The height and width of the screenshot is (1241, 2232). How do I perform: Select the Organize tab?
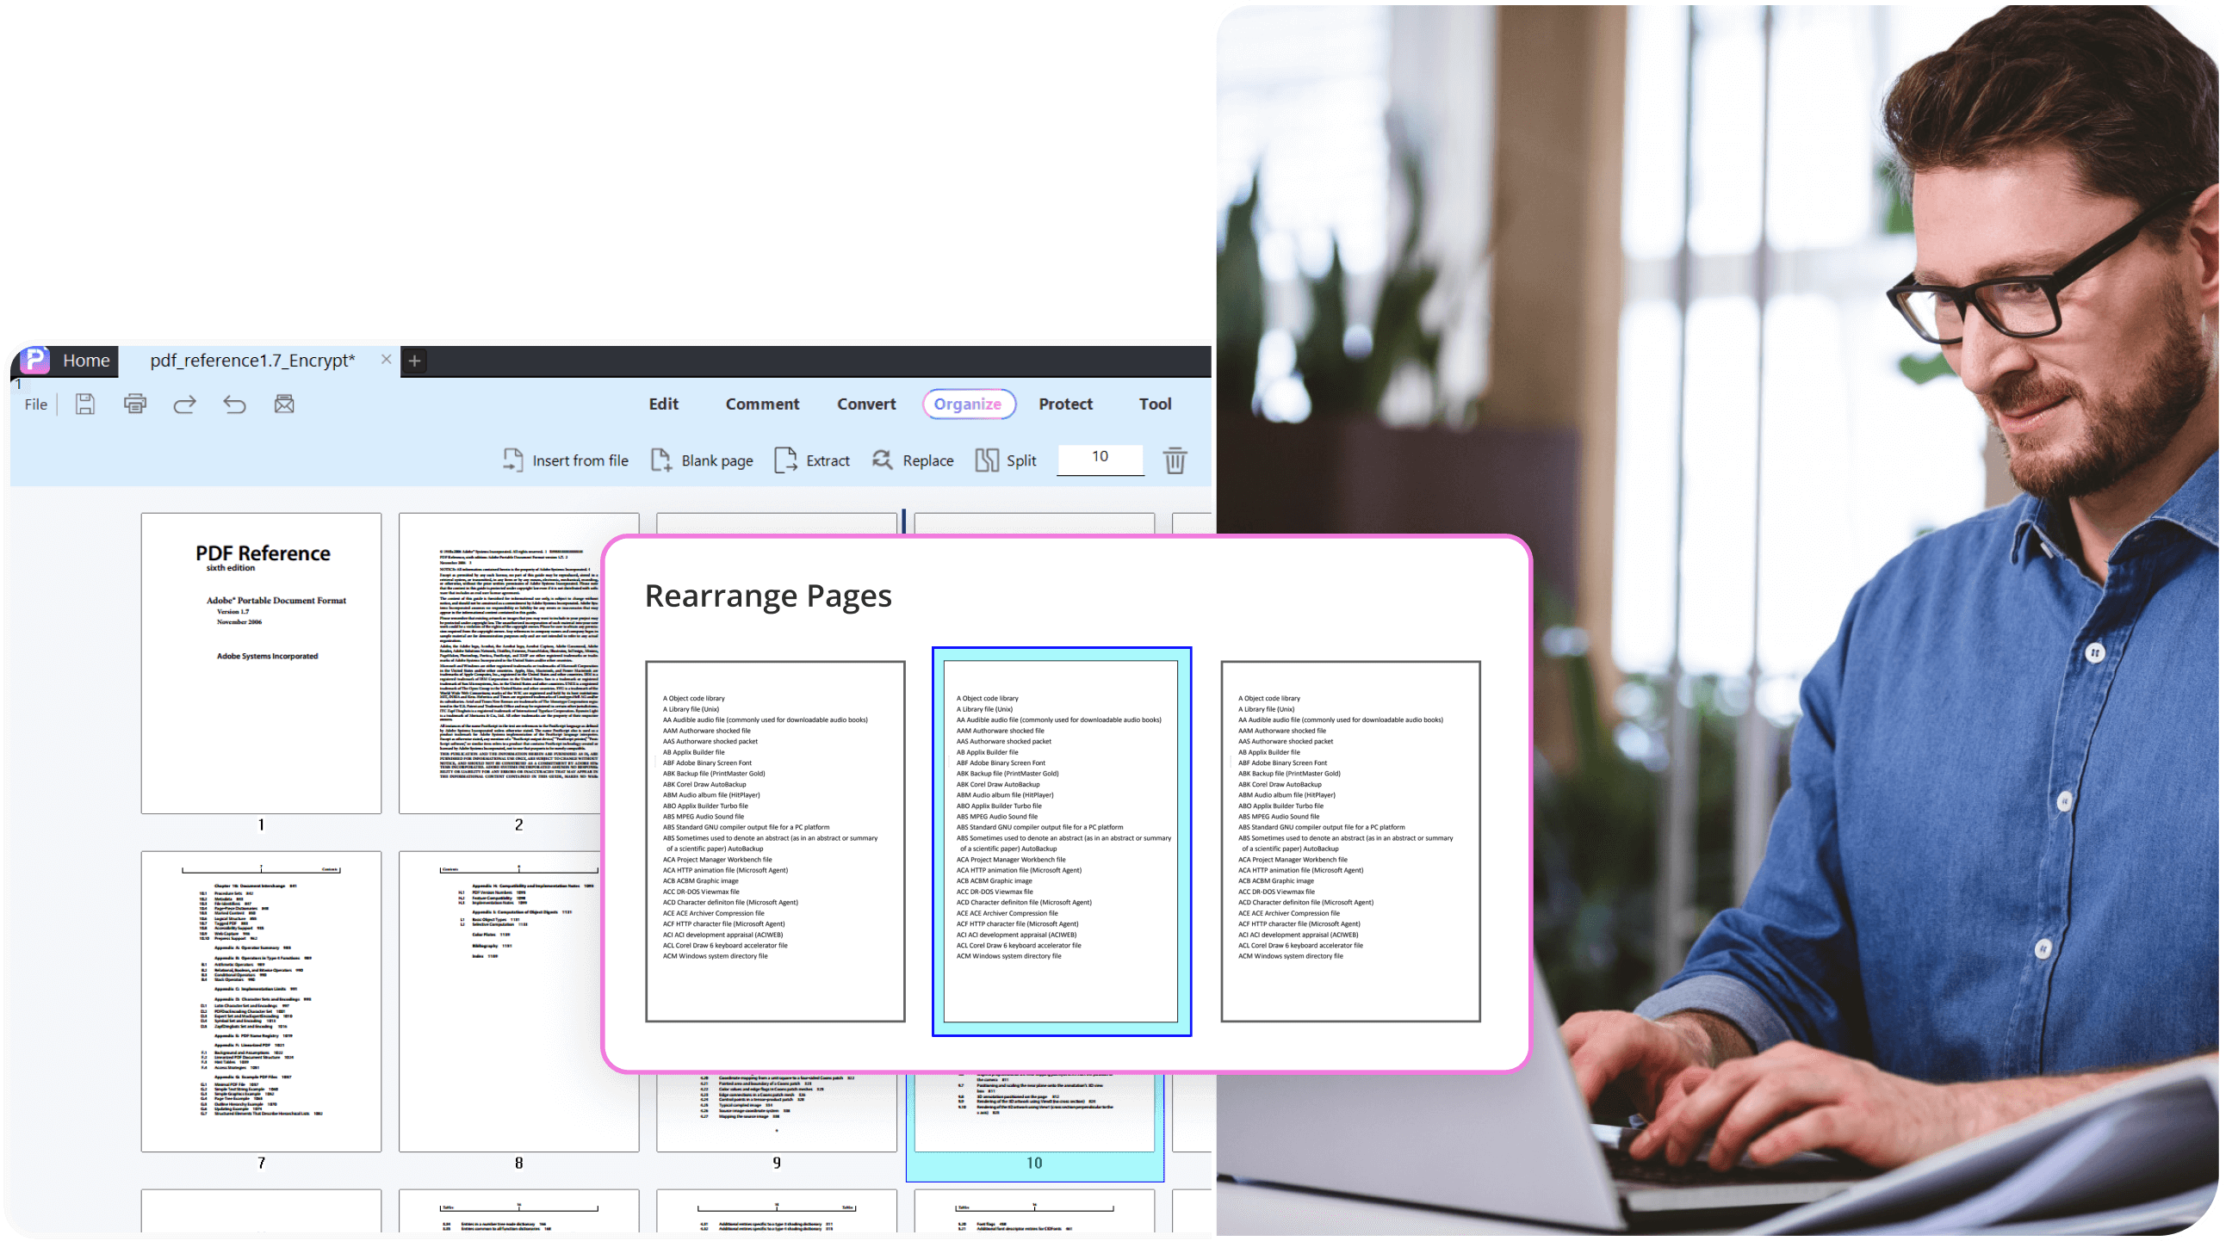(968, 404)
